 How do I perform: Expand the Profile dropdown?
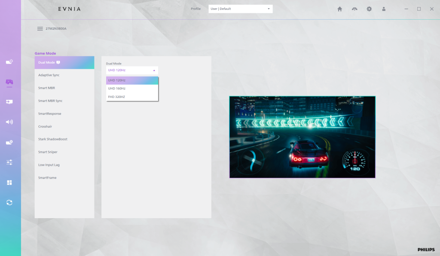[x=240, y=9]
